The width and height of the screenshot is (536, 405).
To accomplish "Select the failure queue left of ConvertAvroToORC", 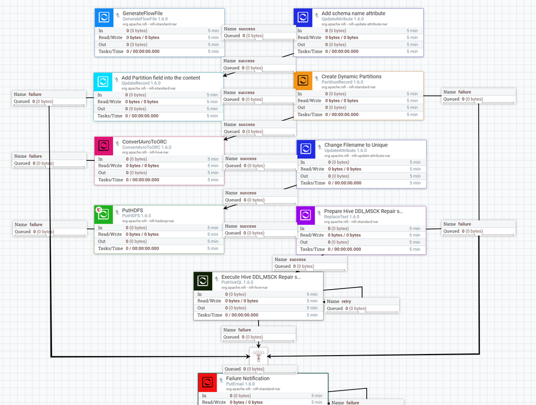I will tap(49, 160).
